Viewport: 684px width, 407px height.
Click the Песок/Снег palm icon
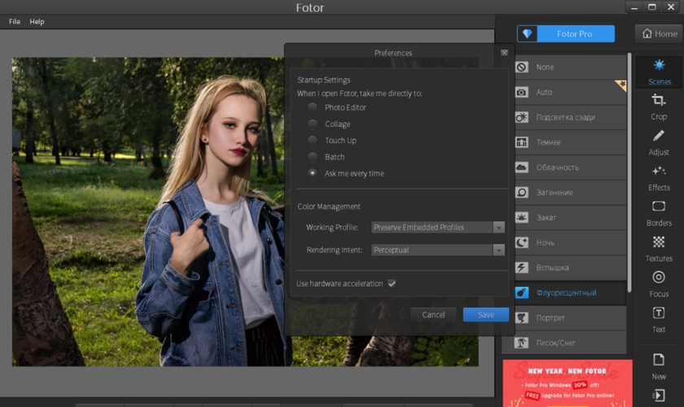point(522,343)
